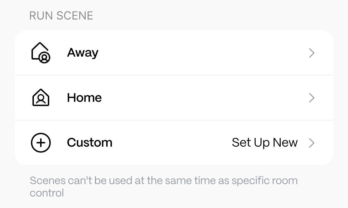Click the RUN SCENE section header
The width and height of the screenshot is (348, 208).
click(x=61, y=16)
